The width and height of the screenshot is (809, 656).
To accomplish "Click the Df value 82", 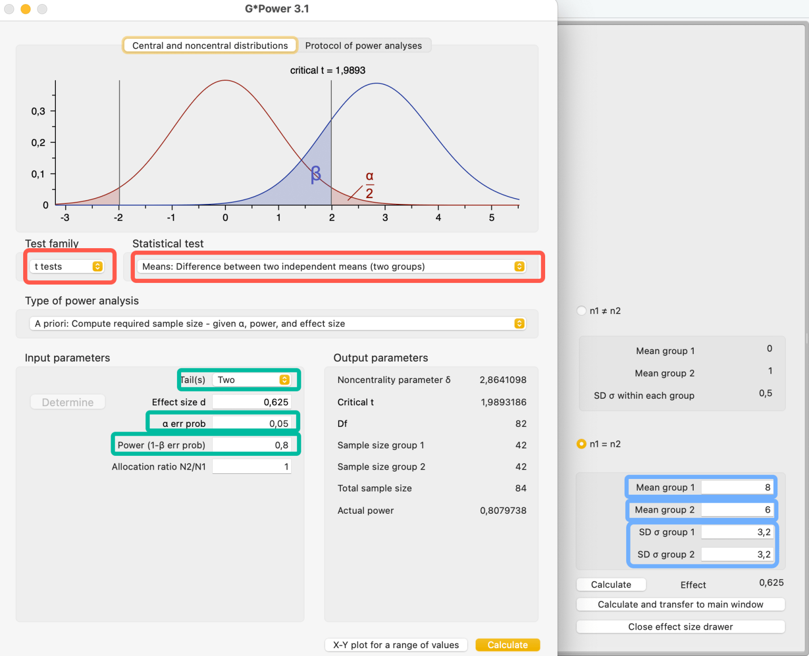I will (x=521, y=424).
